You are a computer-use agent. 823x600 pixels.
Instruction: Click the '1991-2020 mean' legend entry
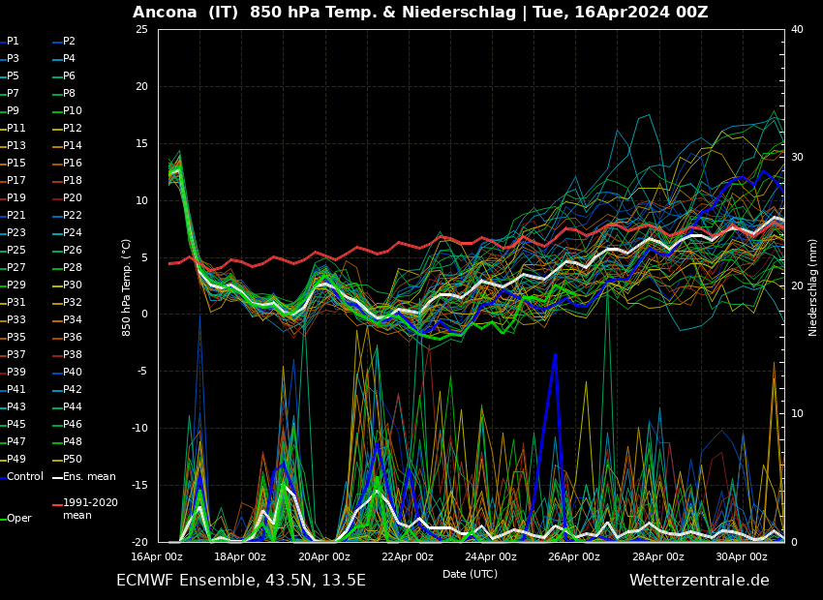[85, 509]
